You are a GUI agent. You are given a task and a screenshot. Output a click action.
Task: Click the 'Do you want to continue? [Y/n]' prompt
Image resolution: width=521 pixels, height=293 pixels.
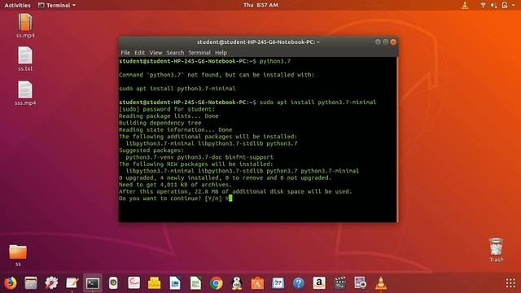(170, 199)
